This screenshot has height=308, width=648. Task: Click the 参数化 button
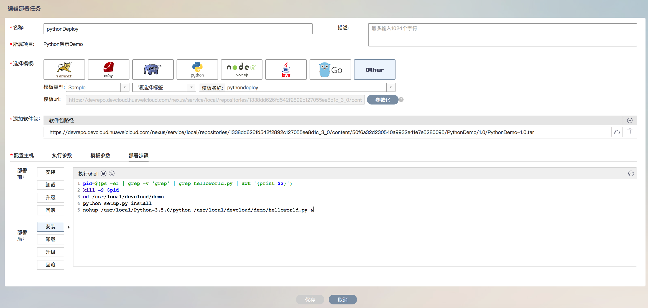[382, 100]
